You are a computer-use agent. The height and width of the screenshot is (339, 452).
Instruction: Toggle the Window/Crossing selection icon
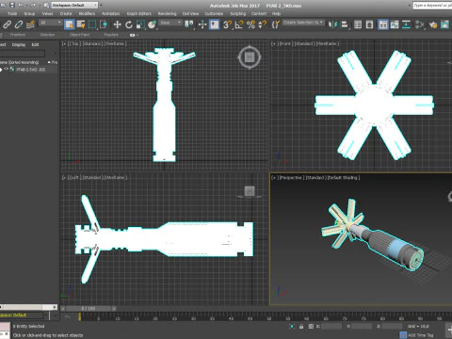(x=104, y=24)
